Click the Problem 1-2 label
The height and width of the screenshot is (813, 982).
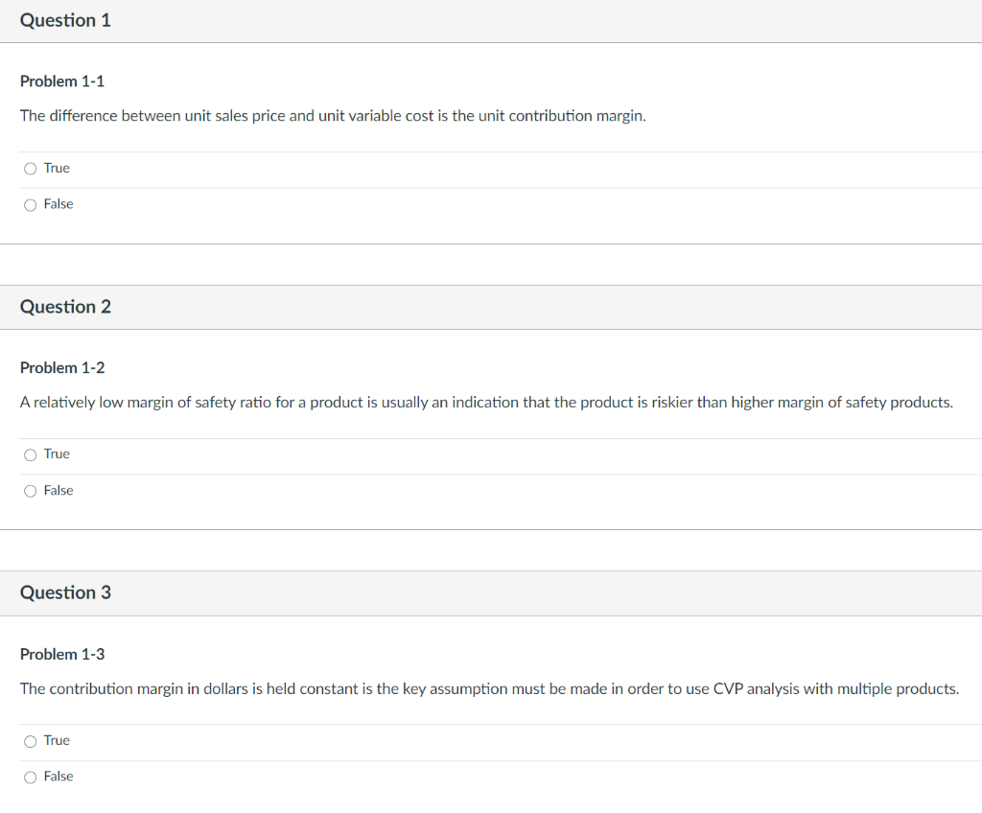coord(62,367)
